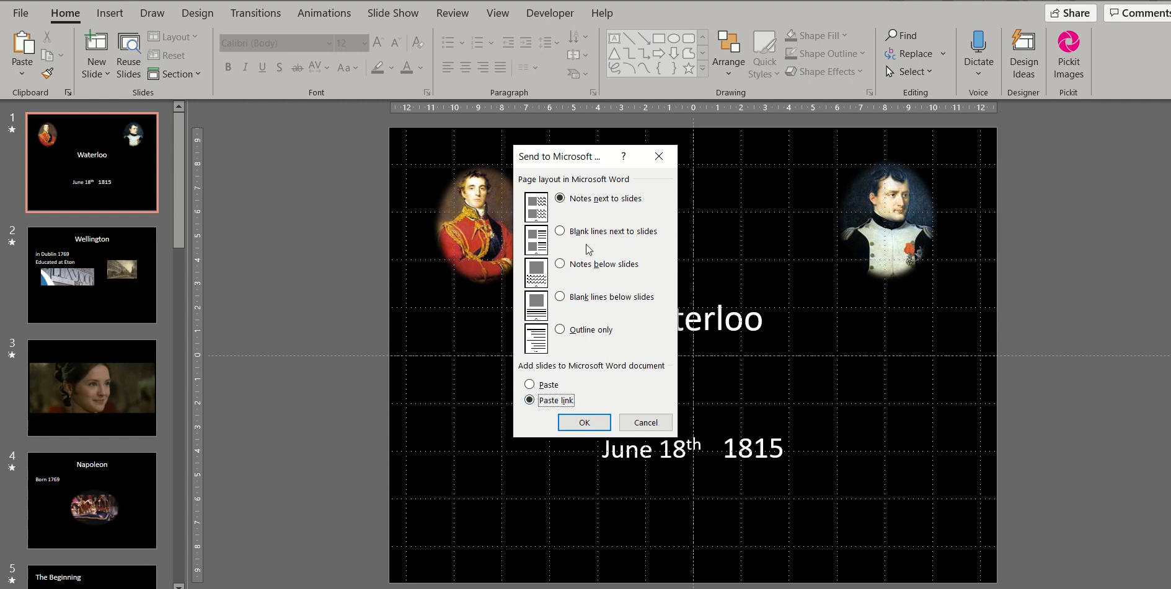The width and height of the screenshot is (1171, 589).
Task: Open the font name combo box
Action: click(276, 43)
